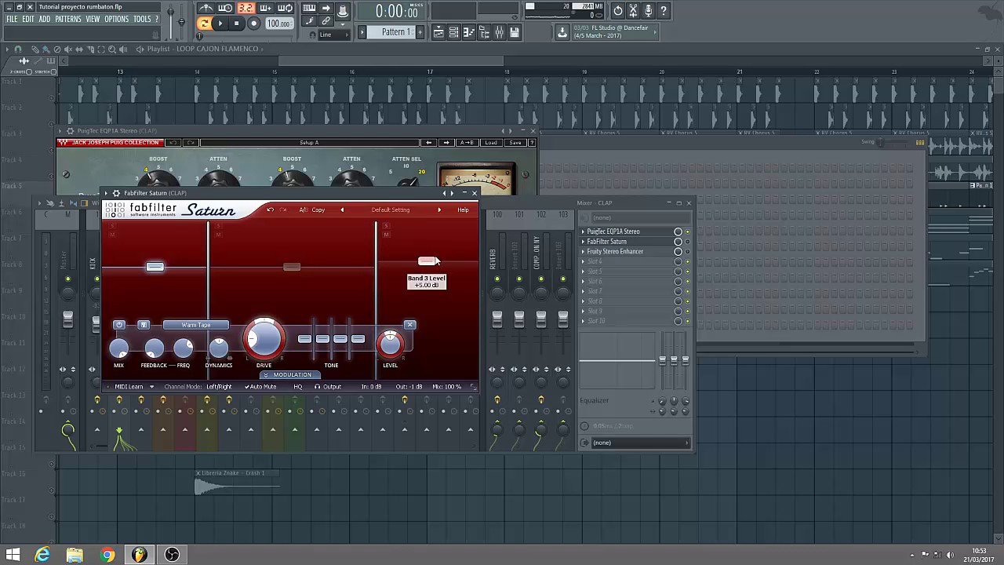Toggle the Saturn band power button
1004x565 pixels.
coord(119,325)
